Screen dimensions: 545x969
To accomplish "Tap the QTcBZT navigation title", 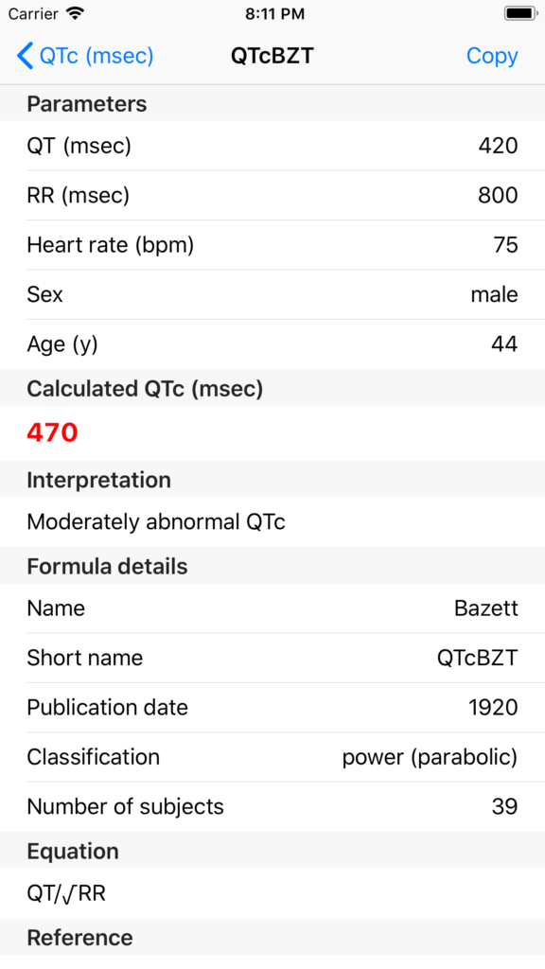I will (272, 56).
